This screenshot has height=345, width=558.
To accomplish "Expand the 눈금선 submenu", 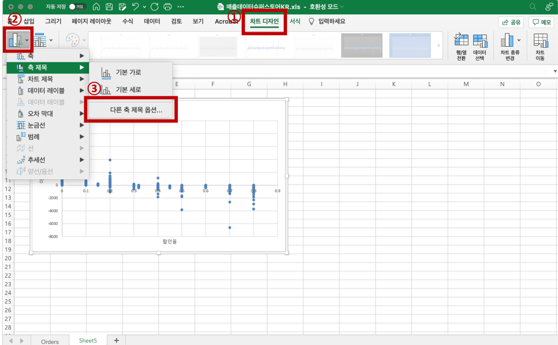I will point(48,125).
